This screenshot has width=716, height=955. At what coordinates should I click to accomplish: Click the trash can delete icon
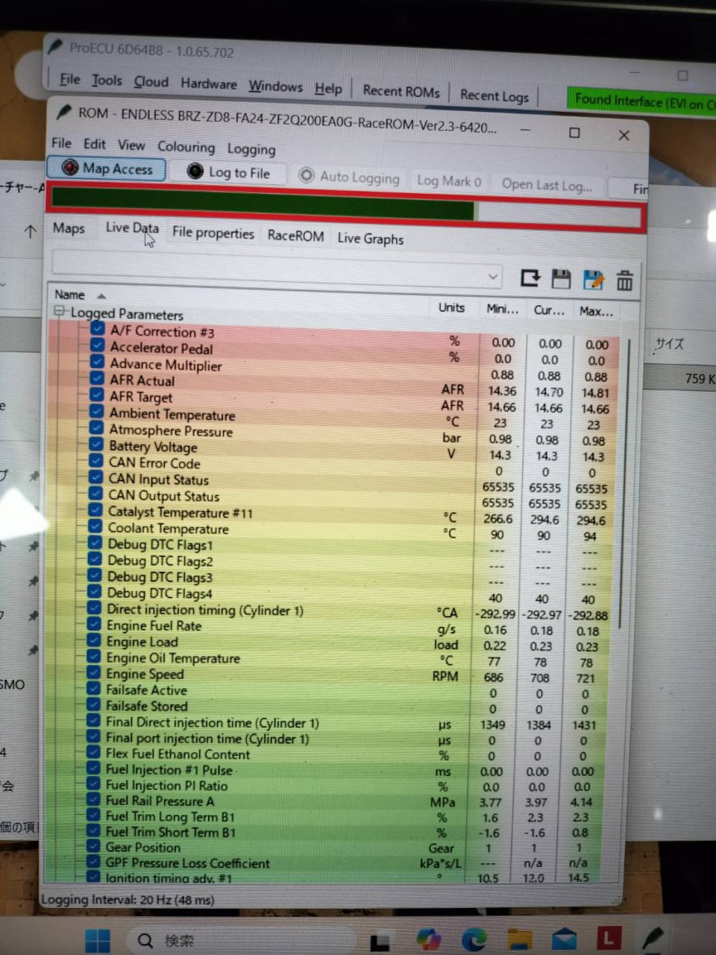coord(625,281)
